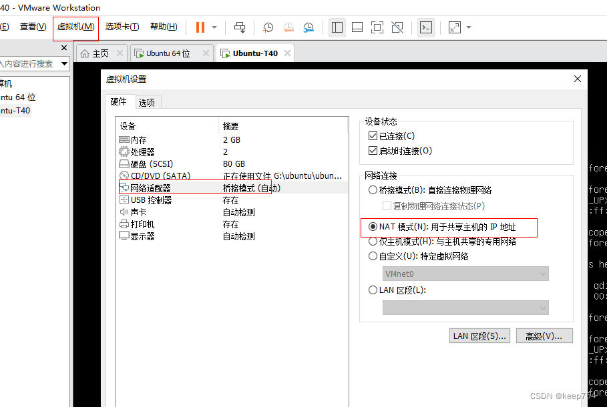Select the 硬盘 (SCSI) device row
The height and width of the screenshot is (407, 607).
pos(232,163)
